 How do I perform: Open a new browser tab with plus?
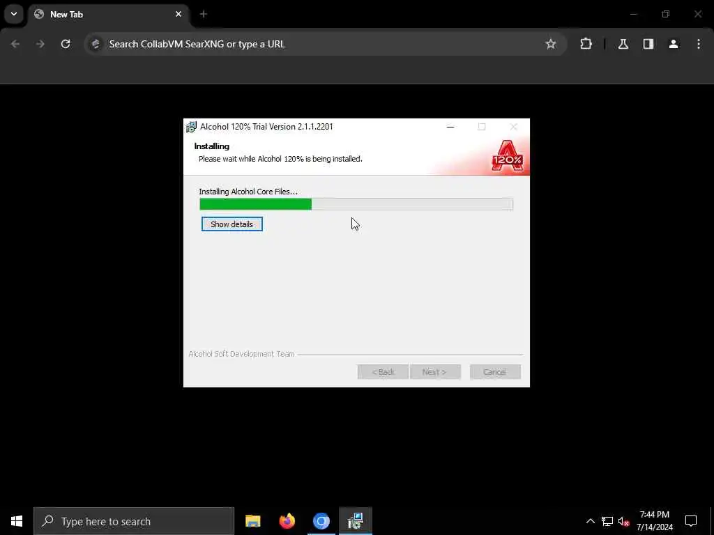click(x=203, y=15)
